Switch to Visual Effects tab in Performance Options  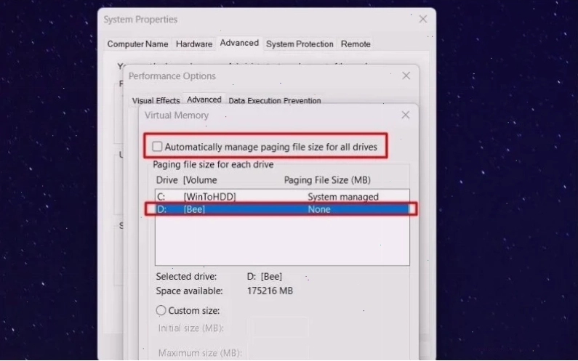tap(156, 100)
